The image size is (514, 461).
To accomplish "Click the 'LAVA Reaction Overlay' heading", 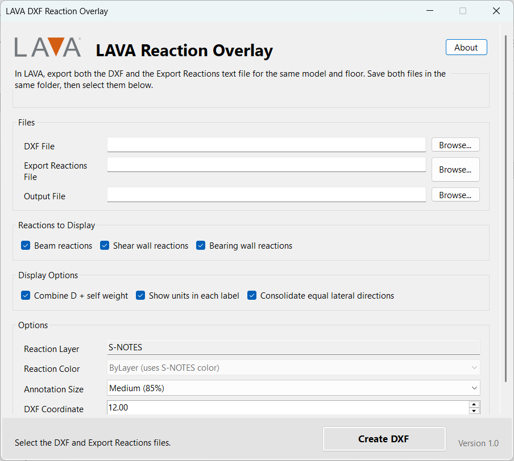I will point(184,51).
